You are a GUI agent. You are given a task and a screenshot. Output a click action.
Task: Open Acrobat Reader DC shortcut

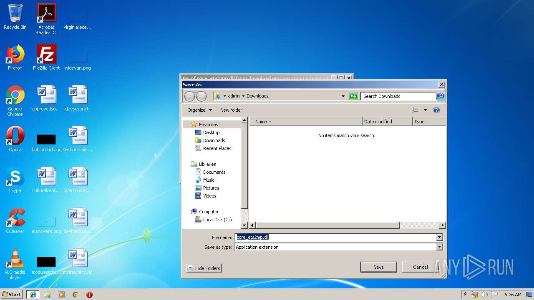[x=46, y=19]
